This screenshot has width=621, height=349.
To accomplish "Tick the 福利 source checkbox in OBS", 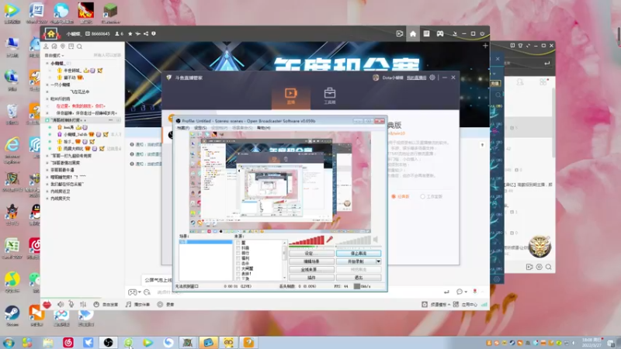I will tap(238, 258).
